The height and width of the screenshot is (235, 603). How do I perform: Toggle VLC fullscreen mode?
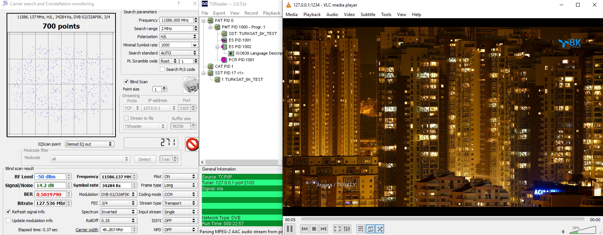337,229
